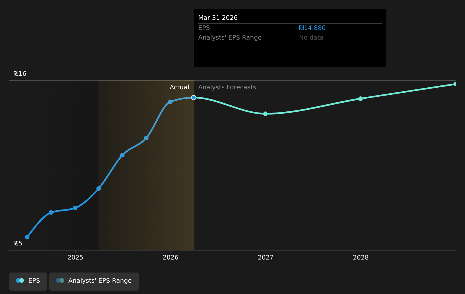Select the Mar 31 2026 EPS data point
The height and width of the screenshot is (294, 465).
click(194, 98)
